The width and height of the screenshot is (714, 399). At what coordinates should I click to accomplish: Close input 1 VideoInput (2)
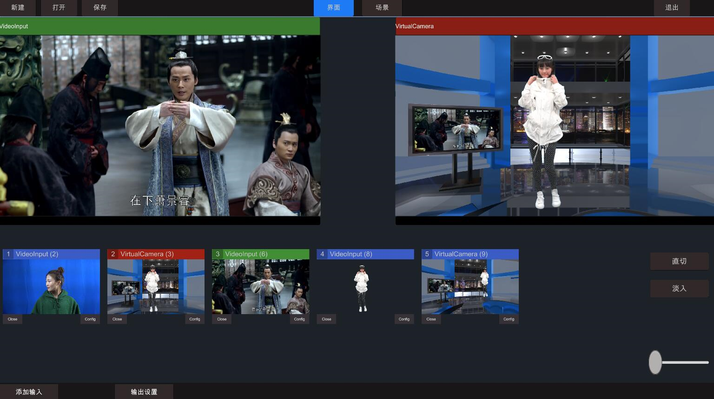[13, 319]
